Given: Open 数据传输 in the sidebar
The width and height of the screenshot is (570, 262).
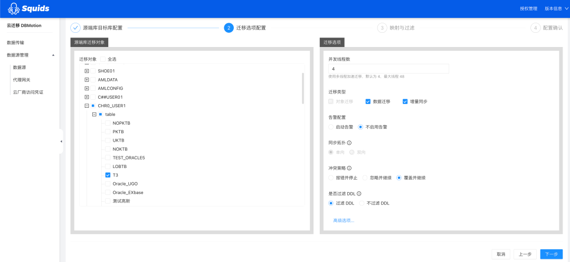Looking at the screenshot, I should [16, 43].
